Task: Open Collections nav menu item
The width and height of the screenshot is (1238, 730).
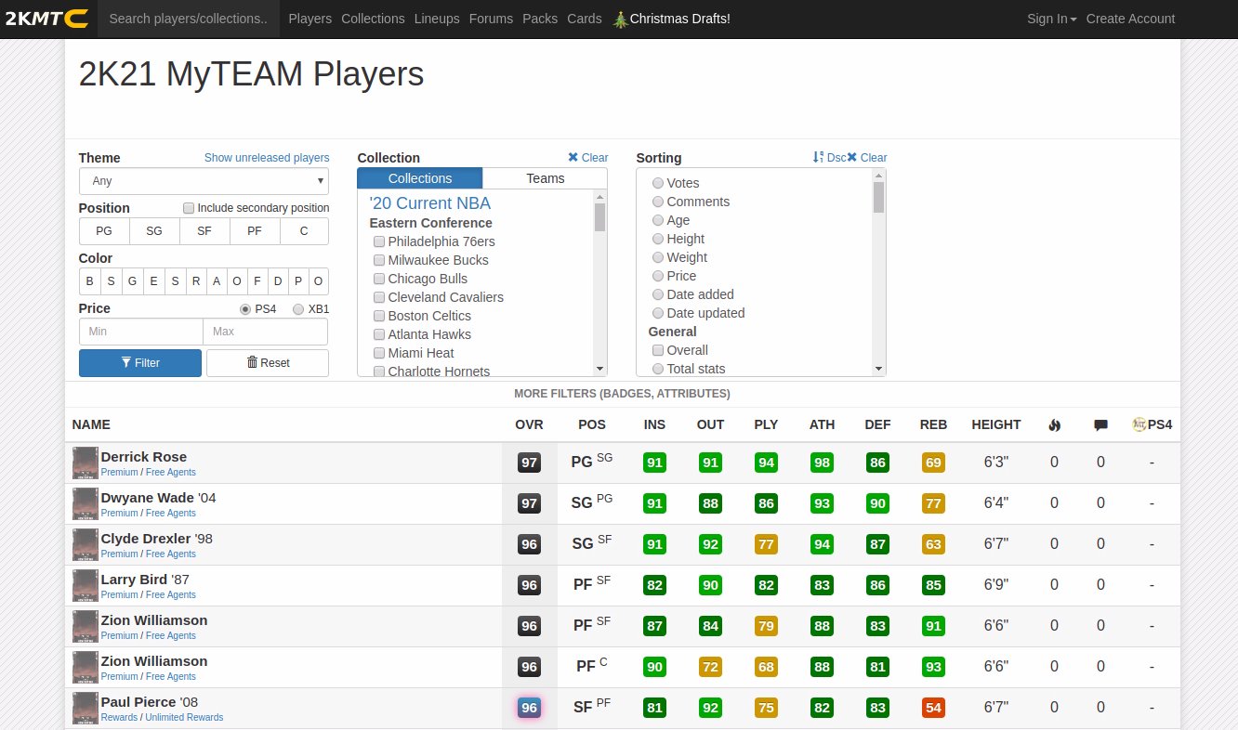Action: [x=373, y=19]
